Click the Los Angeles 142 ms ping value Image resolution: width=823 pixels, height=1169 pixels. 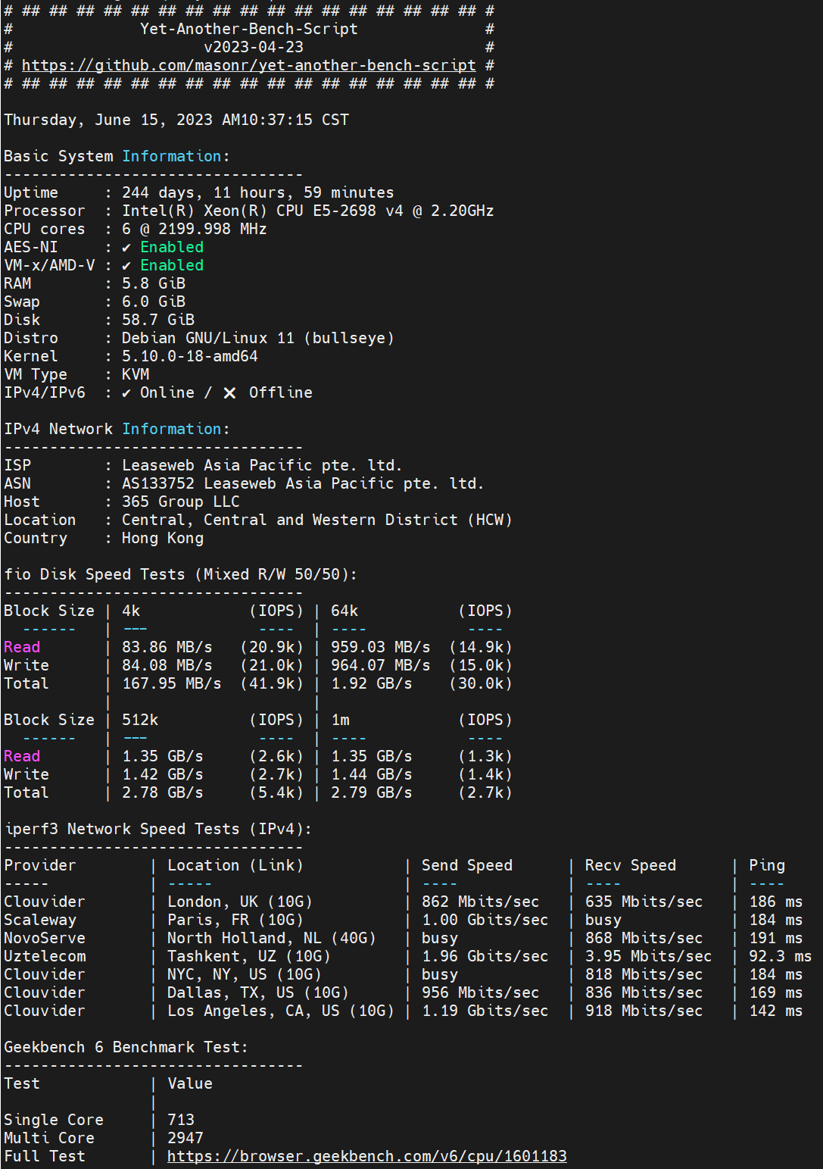click(775, 1011)
